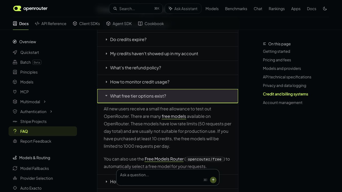
Task: Open Stripe Projects in the sidebar
Action: click(x=43, y=122)
